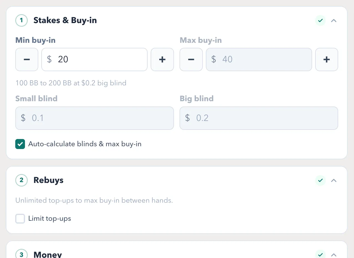The image size is (354, 258).
Task: Increase the Max buy-in amount
Action: (x=327, y=59)
